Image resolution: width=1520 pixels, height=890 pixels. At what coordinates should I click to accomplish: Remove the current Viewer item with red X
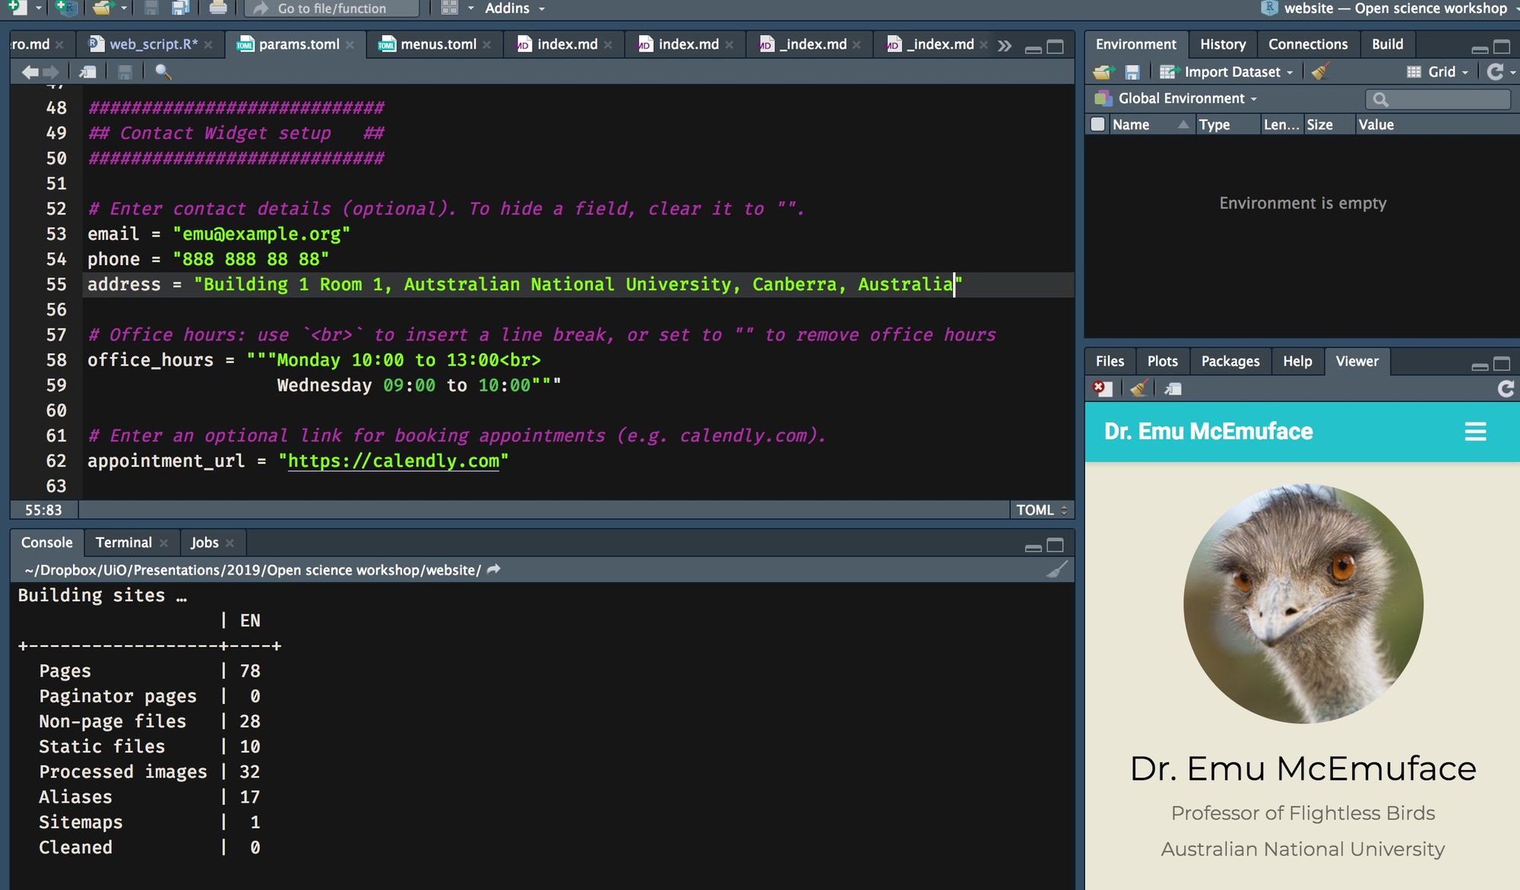tap(1101, 388)
